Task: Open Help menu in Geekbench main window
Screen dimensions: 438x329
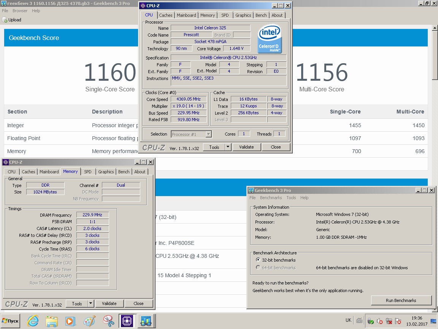Action: 36,11
